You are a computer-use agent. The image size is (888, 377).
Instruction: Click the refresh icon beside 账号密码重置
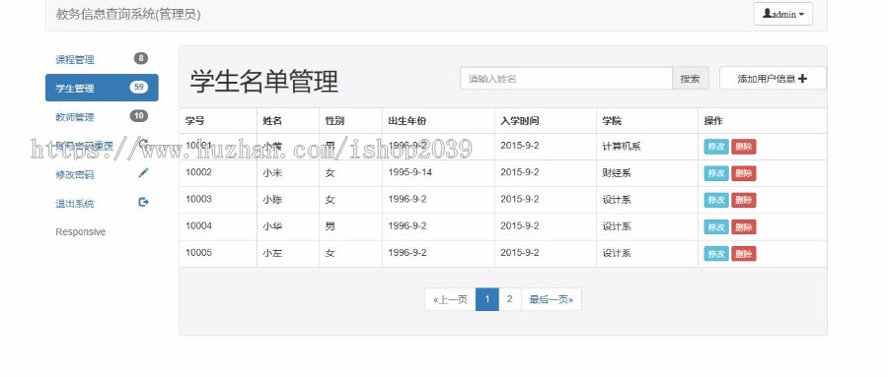pos(144,144)
